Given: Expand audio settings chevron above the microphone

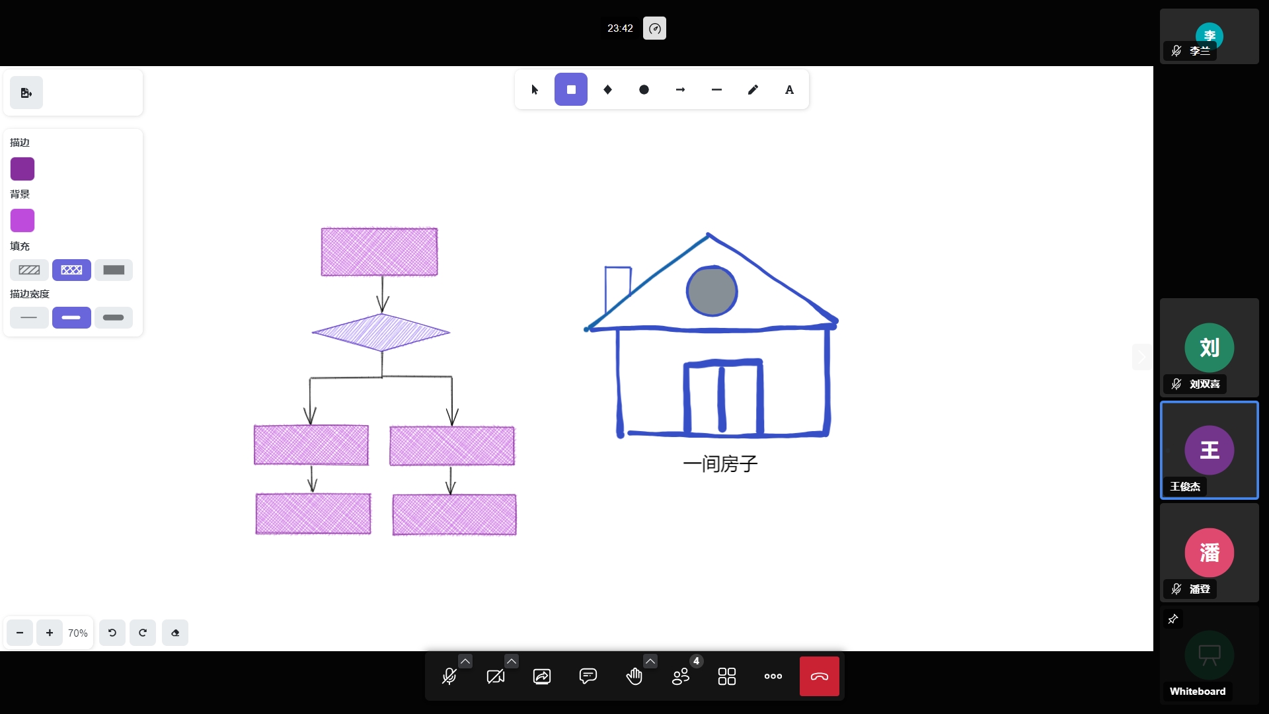Looking at the screenshot, I should click(x=465, y=661).
